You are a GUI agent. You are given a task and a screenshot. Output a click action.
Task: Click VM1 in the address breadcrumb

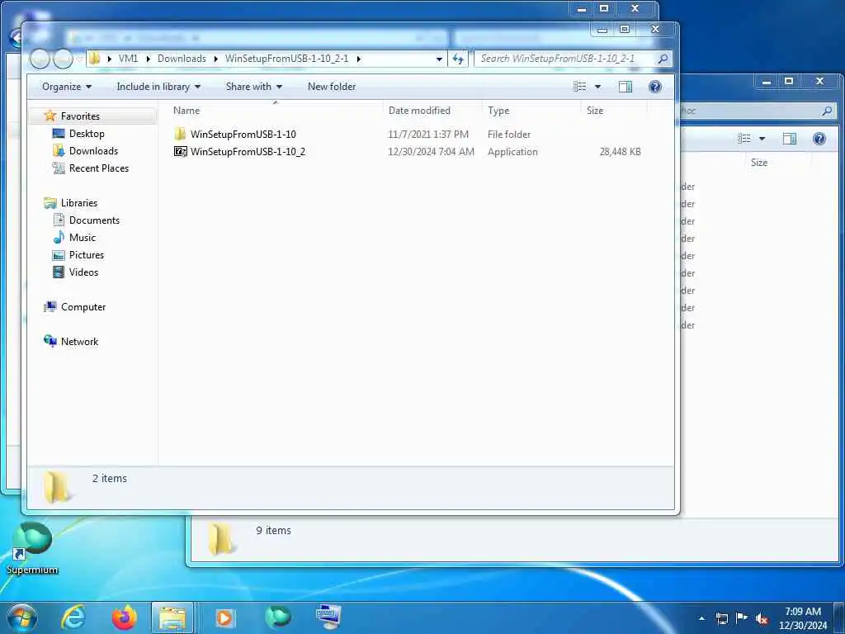coord(128,59)
